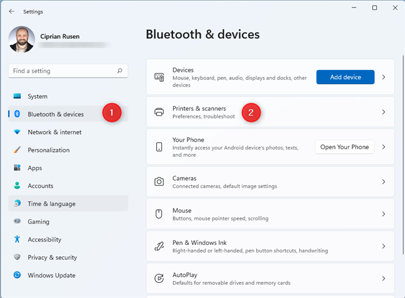Click the Devices keyboard icon
This screenshot has height=298, width=405.
pos(159,77)
